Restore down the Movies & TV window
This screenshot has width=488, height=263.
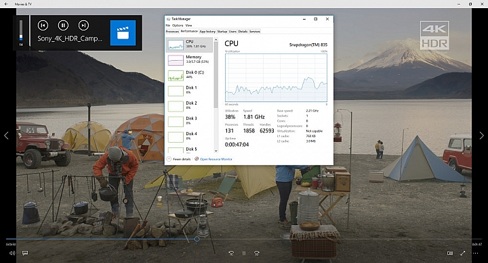point(470,4)
